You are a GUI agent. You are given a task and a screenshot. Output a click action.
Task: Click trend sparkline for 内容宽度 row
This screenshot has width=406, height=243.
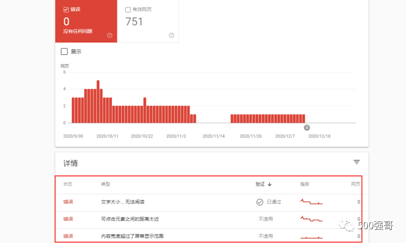coord(312,237)
